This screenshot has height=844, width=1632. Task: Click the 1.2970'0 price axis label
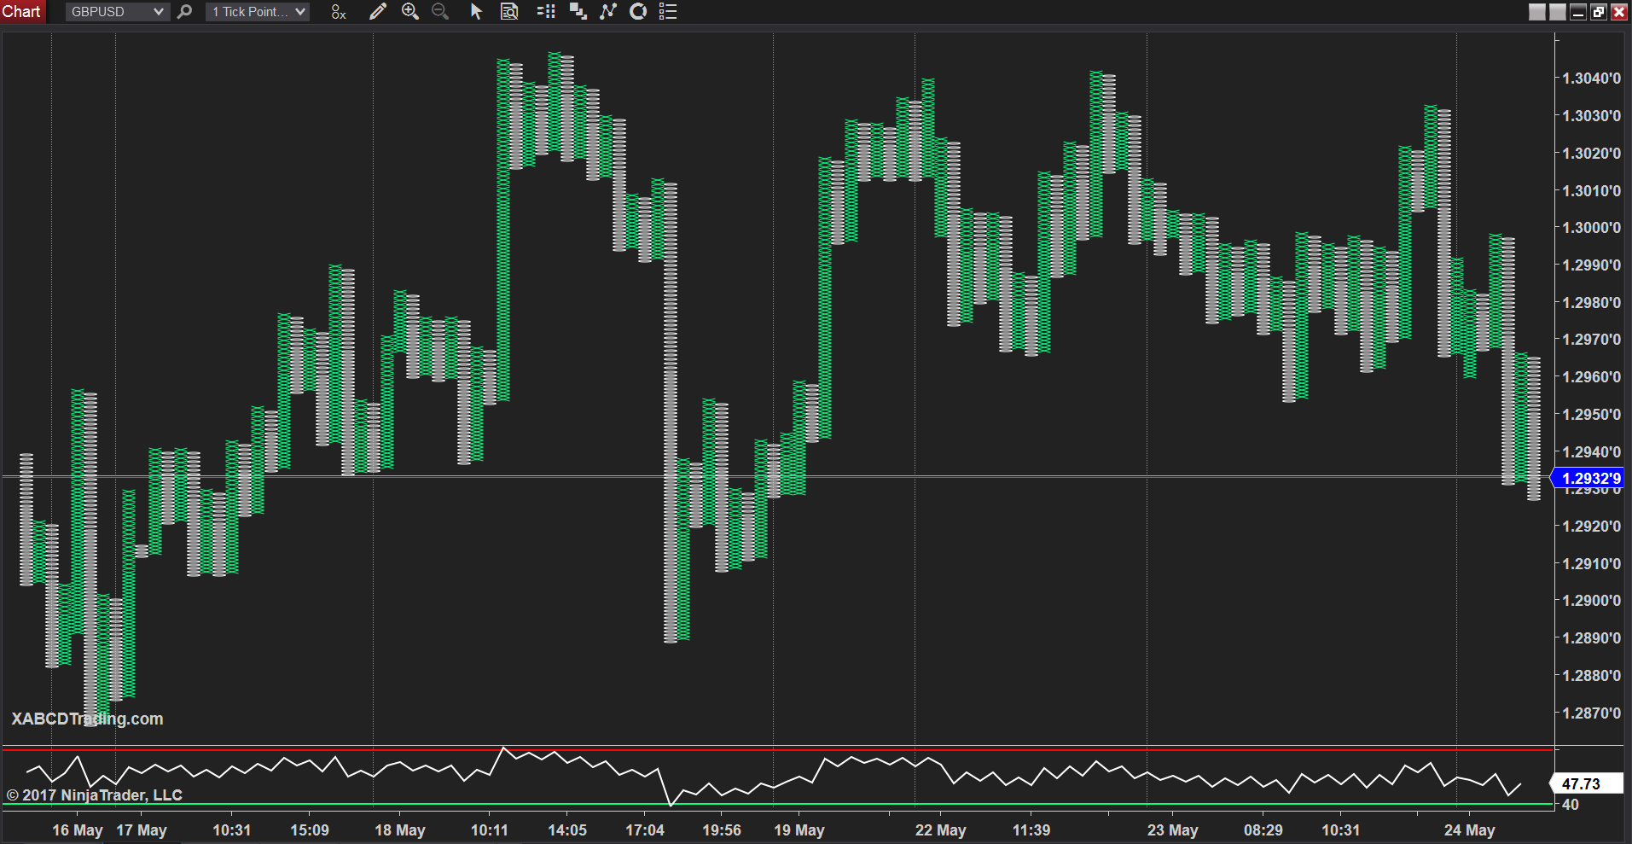pos(1592,340)
